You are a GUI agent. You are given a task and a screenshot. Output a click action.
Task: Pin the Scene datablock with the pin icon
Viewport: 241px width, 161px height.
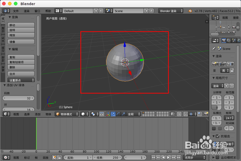pyautogui.click(x=214, y=48)
